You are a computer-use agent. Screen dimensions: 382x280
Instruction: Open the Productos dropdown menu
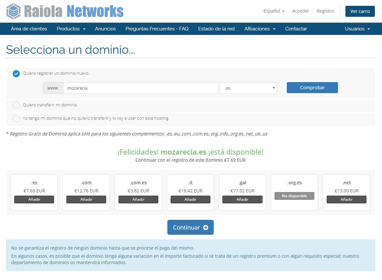click(71, 29)
